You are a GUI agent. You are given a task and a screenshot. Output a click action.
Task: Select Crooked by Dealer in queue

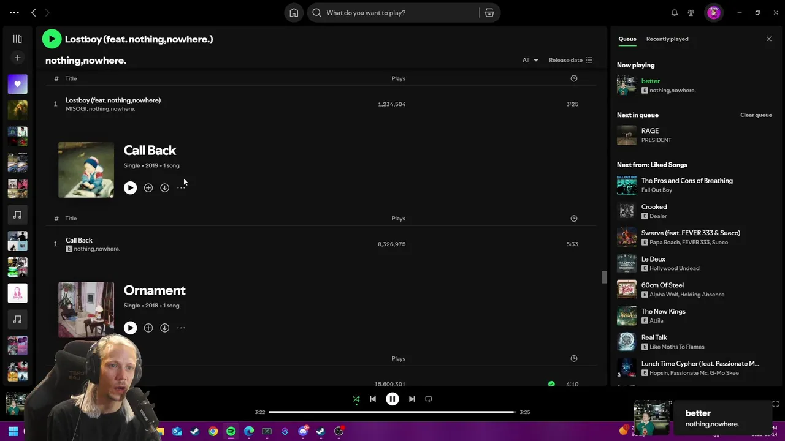(x=694, y=211)
